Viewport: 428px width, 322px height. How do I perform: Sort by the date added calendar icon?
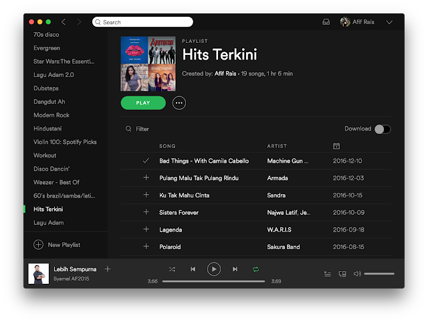click(336, 146)
